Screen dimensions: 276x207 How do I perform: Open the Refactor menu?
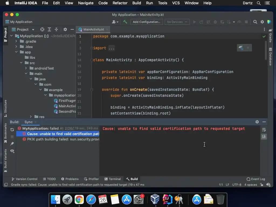pyautogui.click(x=120, y=3)
